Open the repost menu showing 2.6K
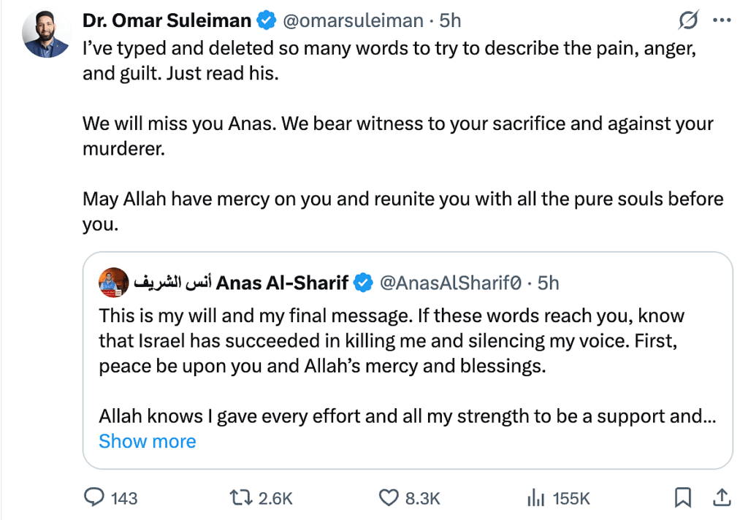 (x=240, y=498)
